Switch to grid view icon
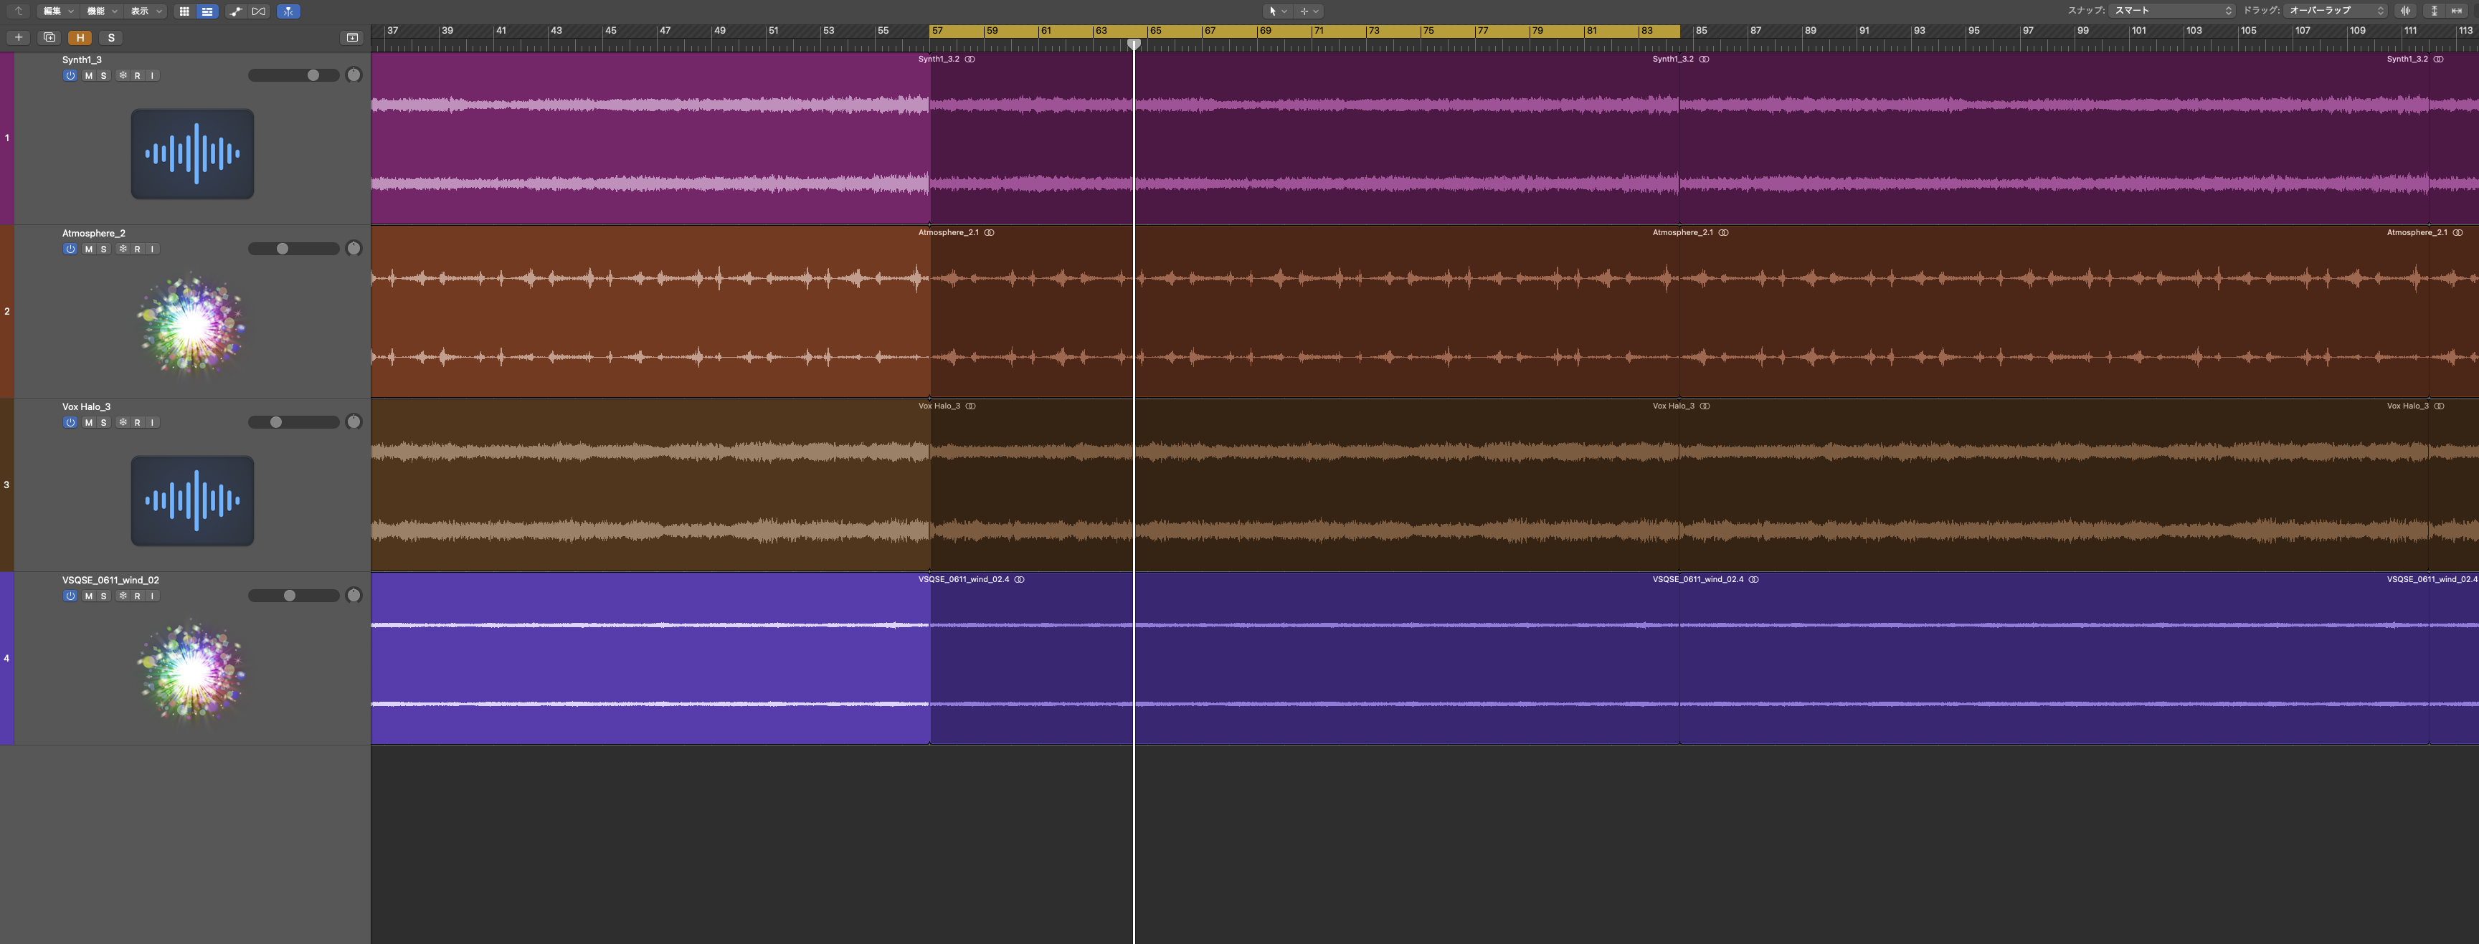Screen dimensions: 2479x944 tap(184, 11)
